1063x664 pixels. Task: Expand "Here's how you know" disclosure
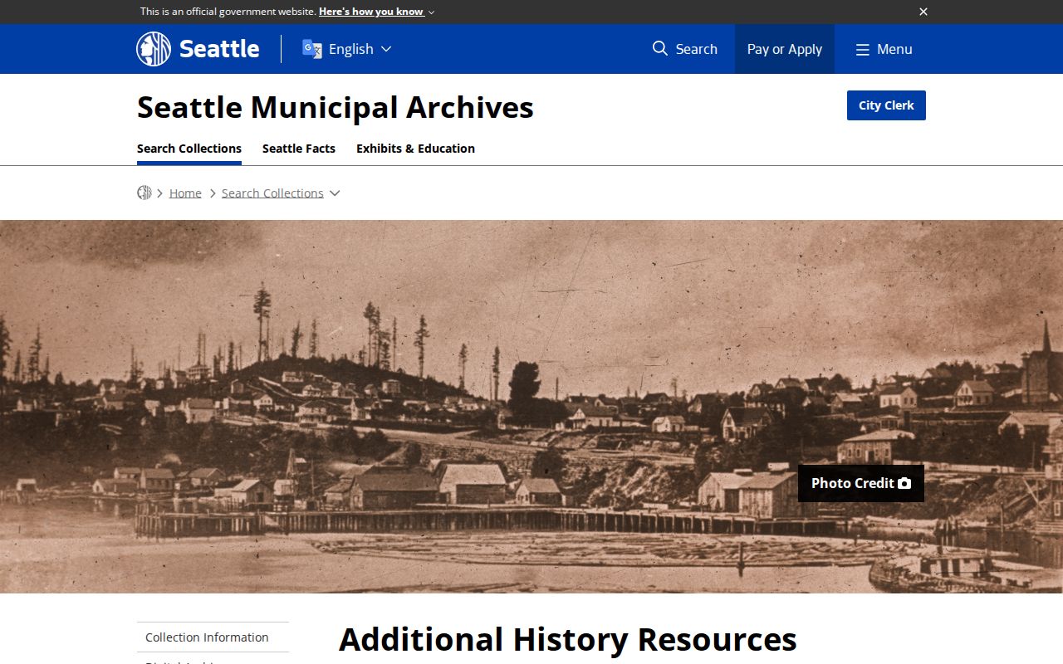[377, 12]
